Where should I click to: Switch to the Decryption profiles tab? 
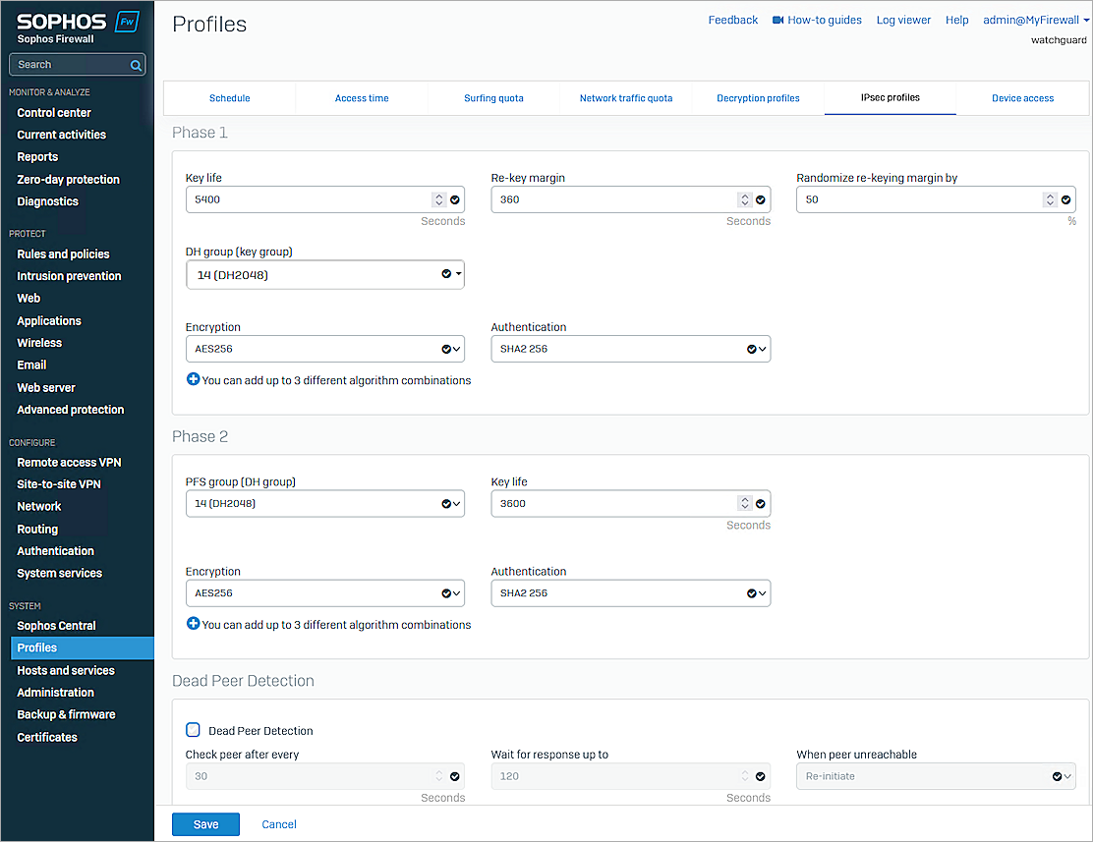tap(758, 97)
